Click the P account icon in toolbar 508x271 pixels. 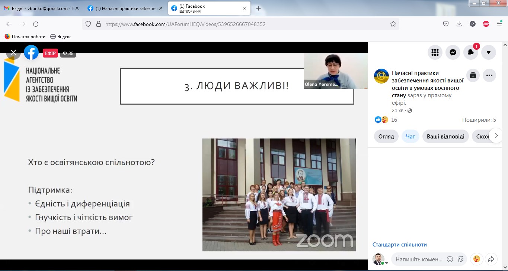(473, 24)
